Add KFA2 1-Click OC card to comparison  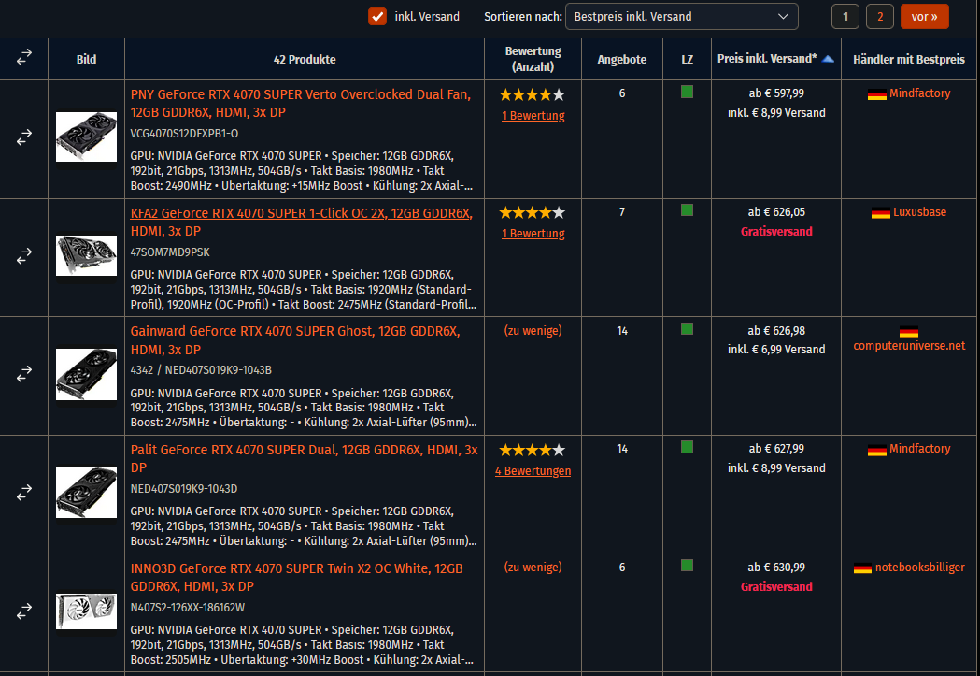pos(23,256)
